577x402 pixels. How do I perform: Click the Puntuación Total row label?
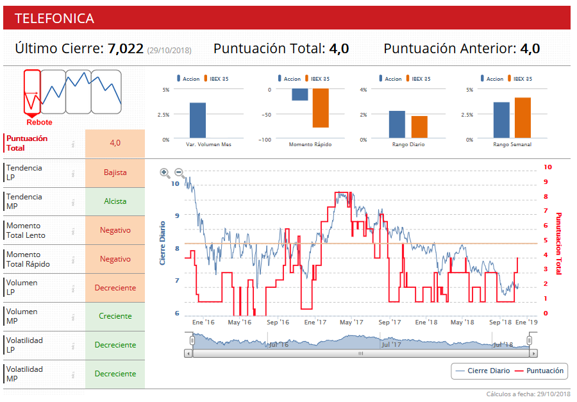[x=27, y=143]
